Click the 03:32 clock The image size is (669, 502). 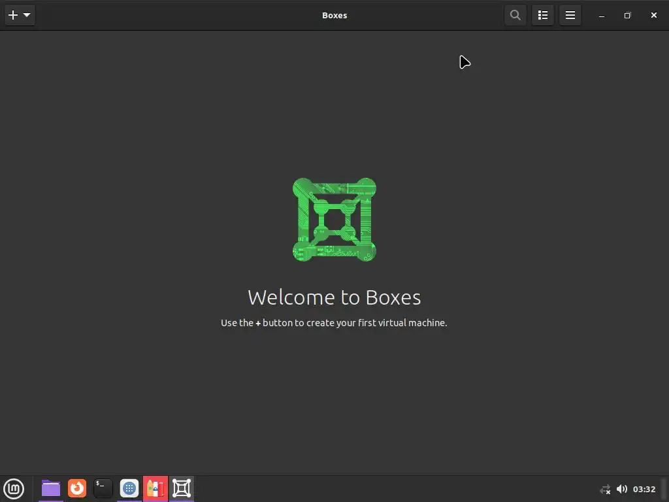[x=644, y=489]
